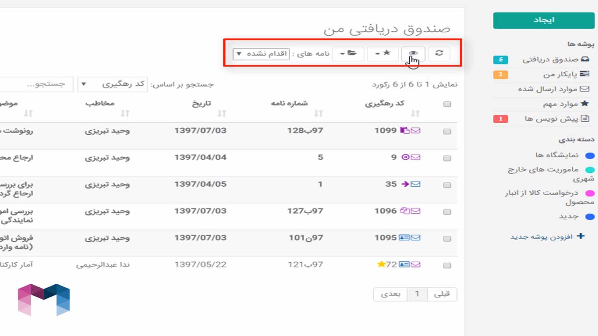Click yellow star in row 72
This screenshot has height=336, width=598.
point(381,265)
